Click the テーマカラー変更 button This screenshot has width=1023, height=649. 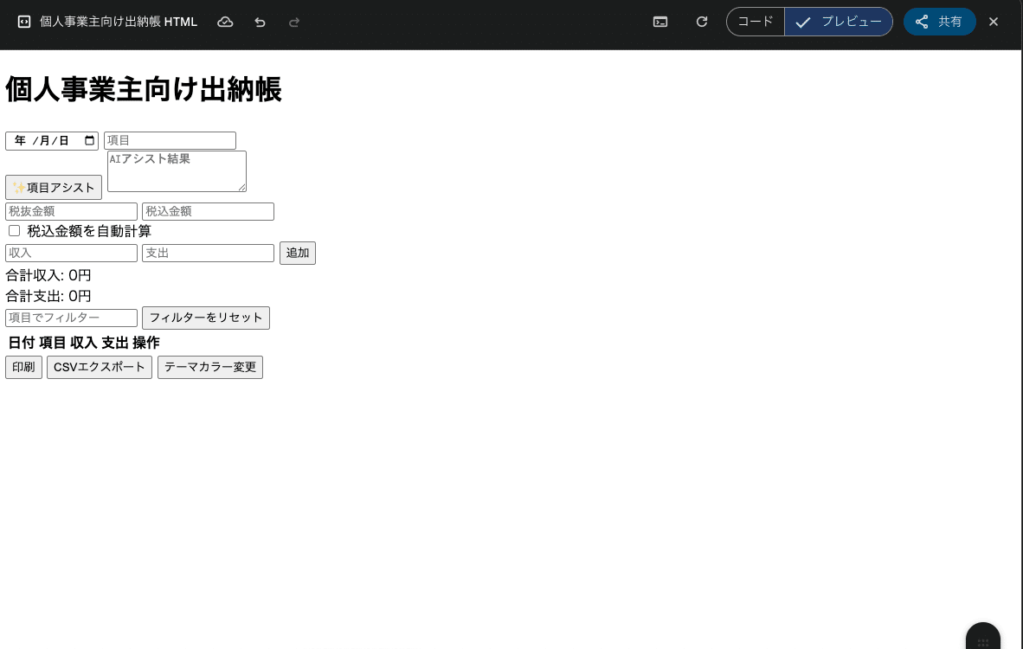[210, 367]
